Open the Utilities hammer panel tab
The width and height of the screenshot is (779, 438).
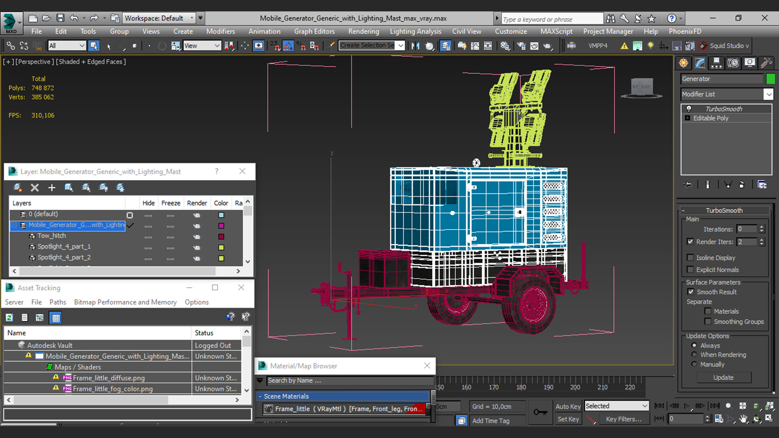[766, 63]
